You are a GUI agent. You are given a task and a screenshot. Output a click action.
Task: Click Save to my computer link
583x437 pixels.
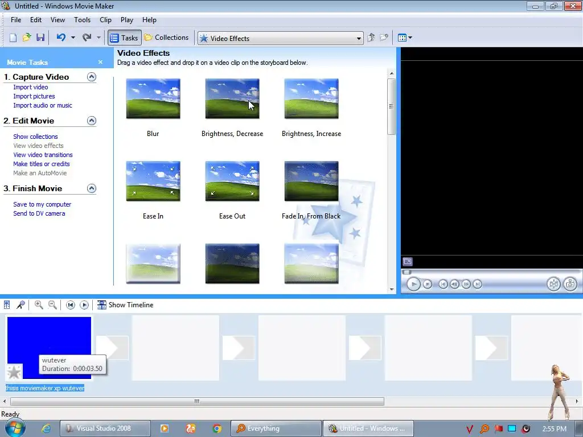[x=42, y=204]
